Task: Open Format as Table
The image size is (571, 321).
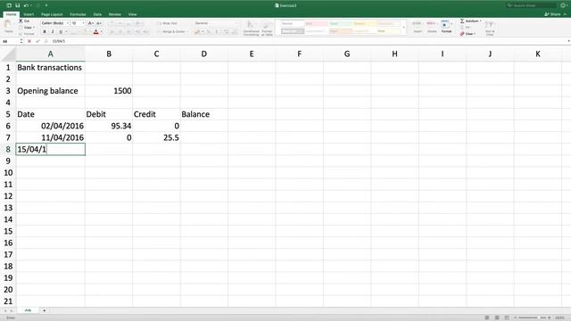Action: tap(267, 28)
